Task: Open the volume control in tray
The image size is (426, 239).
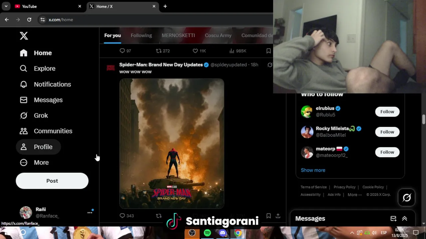Action: pyautogui.click(x=374, y=233)
